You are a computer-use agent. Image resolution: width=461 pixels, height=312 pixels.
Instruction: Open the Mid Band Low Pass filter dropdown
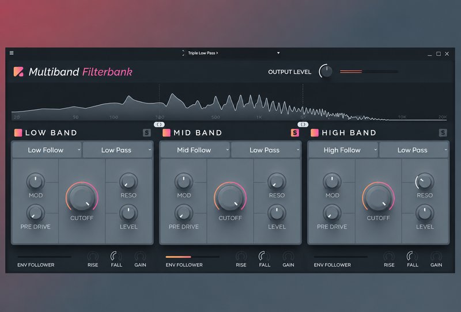click(266, 150)
